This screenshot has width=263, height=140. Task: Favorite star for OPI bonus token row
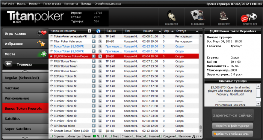(x=51, y=126)
